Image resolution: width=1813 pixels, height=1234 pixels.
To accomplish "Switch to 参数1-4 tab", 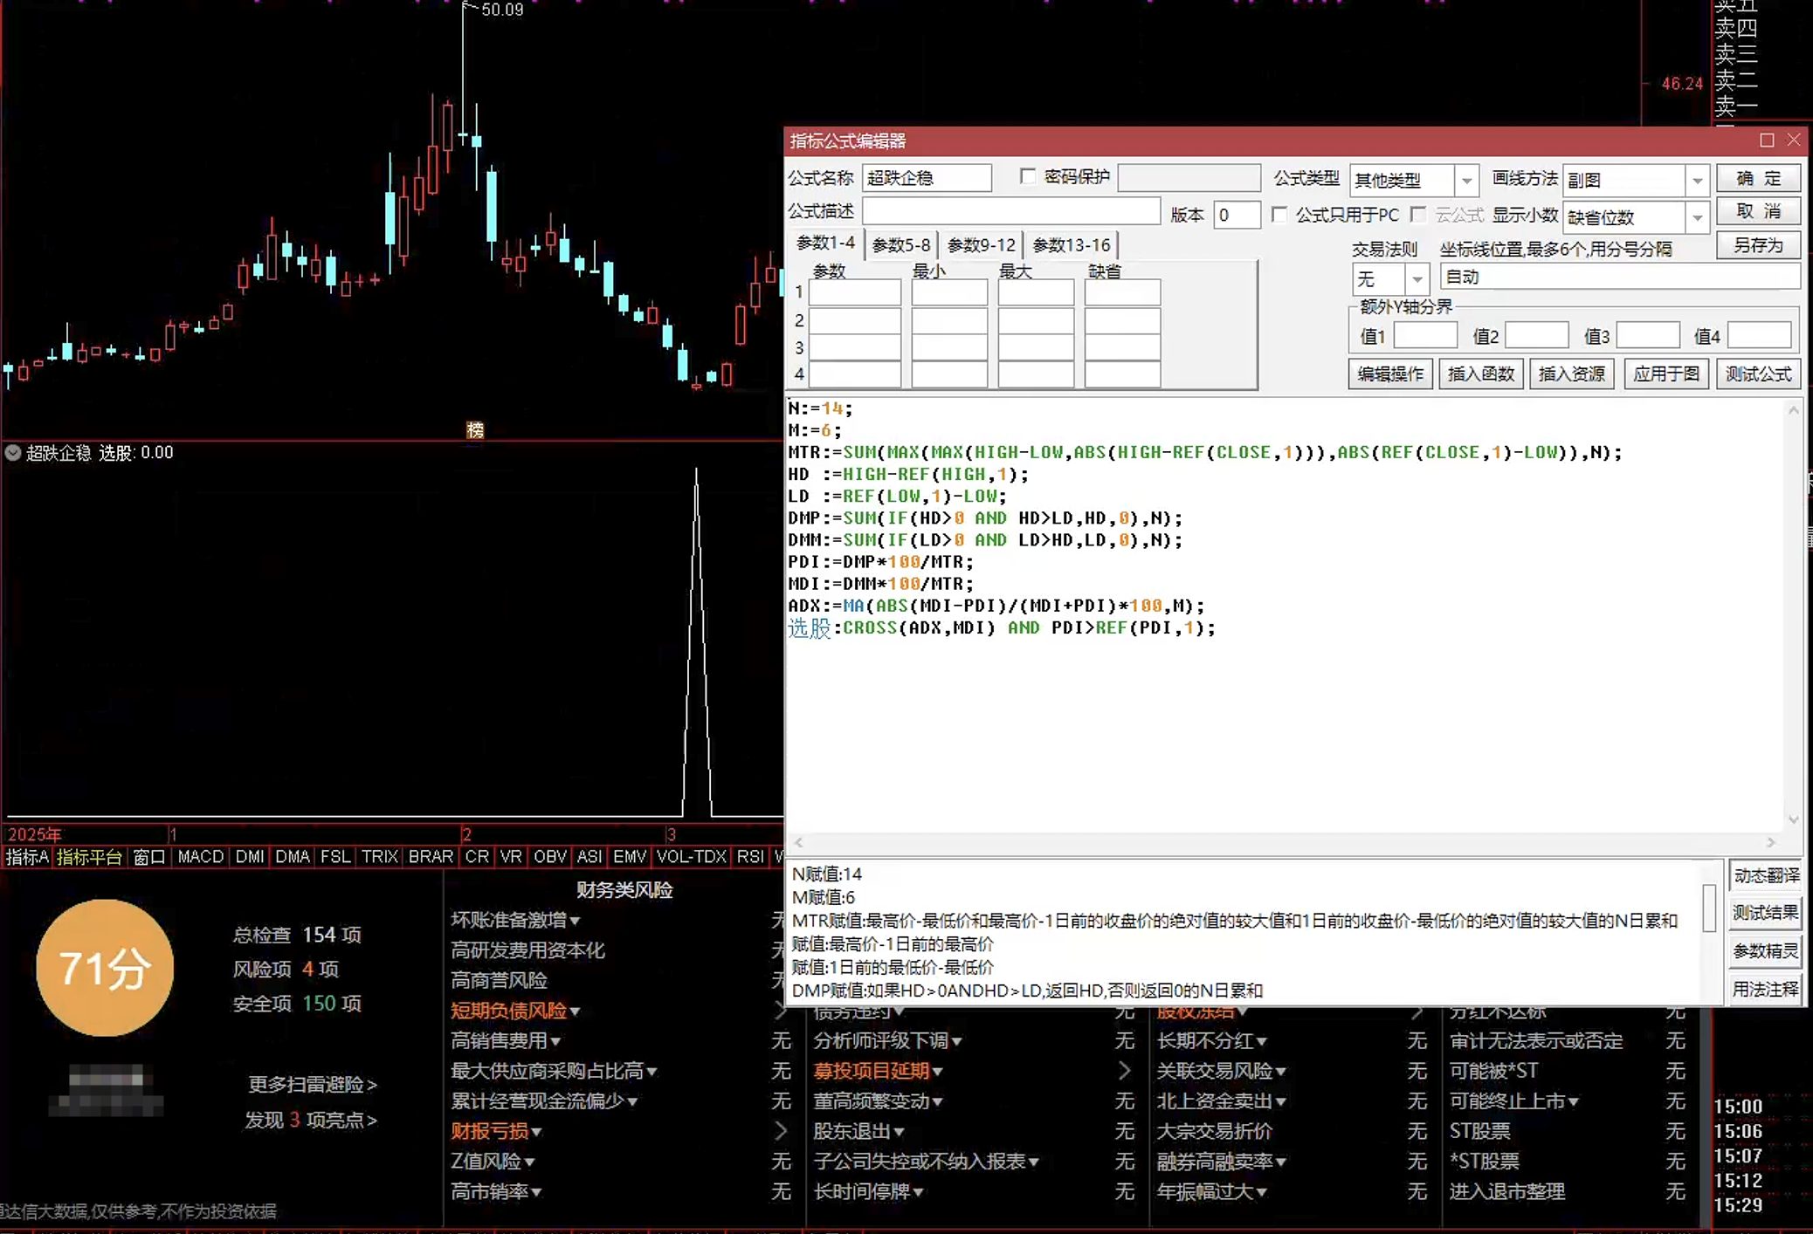I will tap(825, 243).
